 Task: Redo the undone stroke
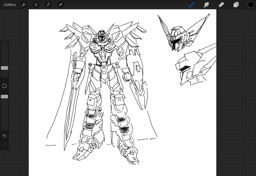click(4, 145)
